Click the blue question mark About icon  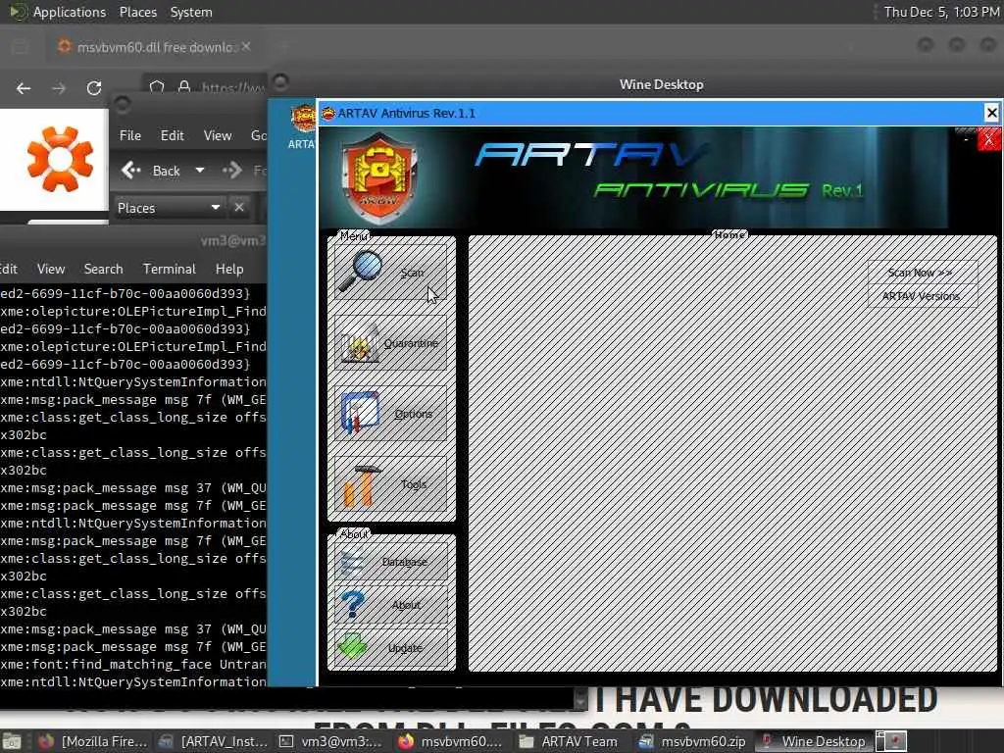352,604
